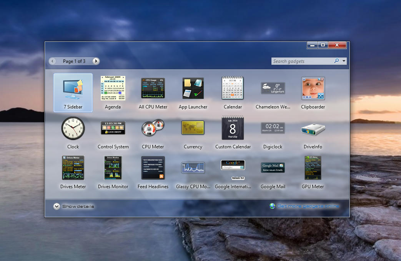Select the Agenda gadget icon
The image size is (401, 261).
click(x=113, y=88)
